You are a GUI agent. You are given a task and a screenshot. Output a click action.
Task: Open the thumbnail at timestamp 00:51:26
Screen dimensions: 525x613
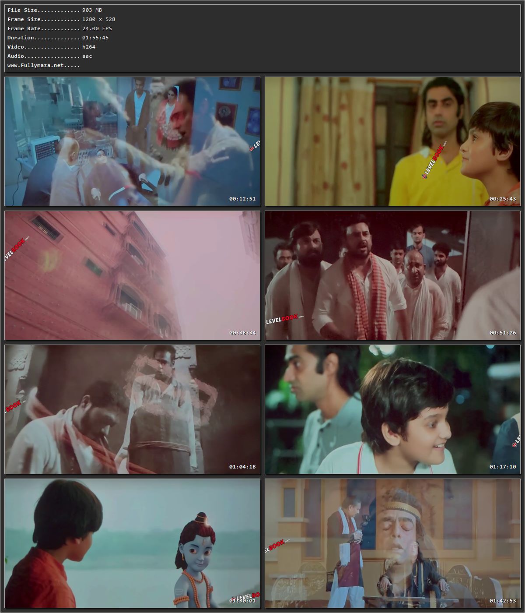click(x=392, y=275)
